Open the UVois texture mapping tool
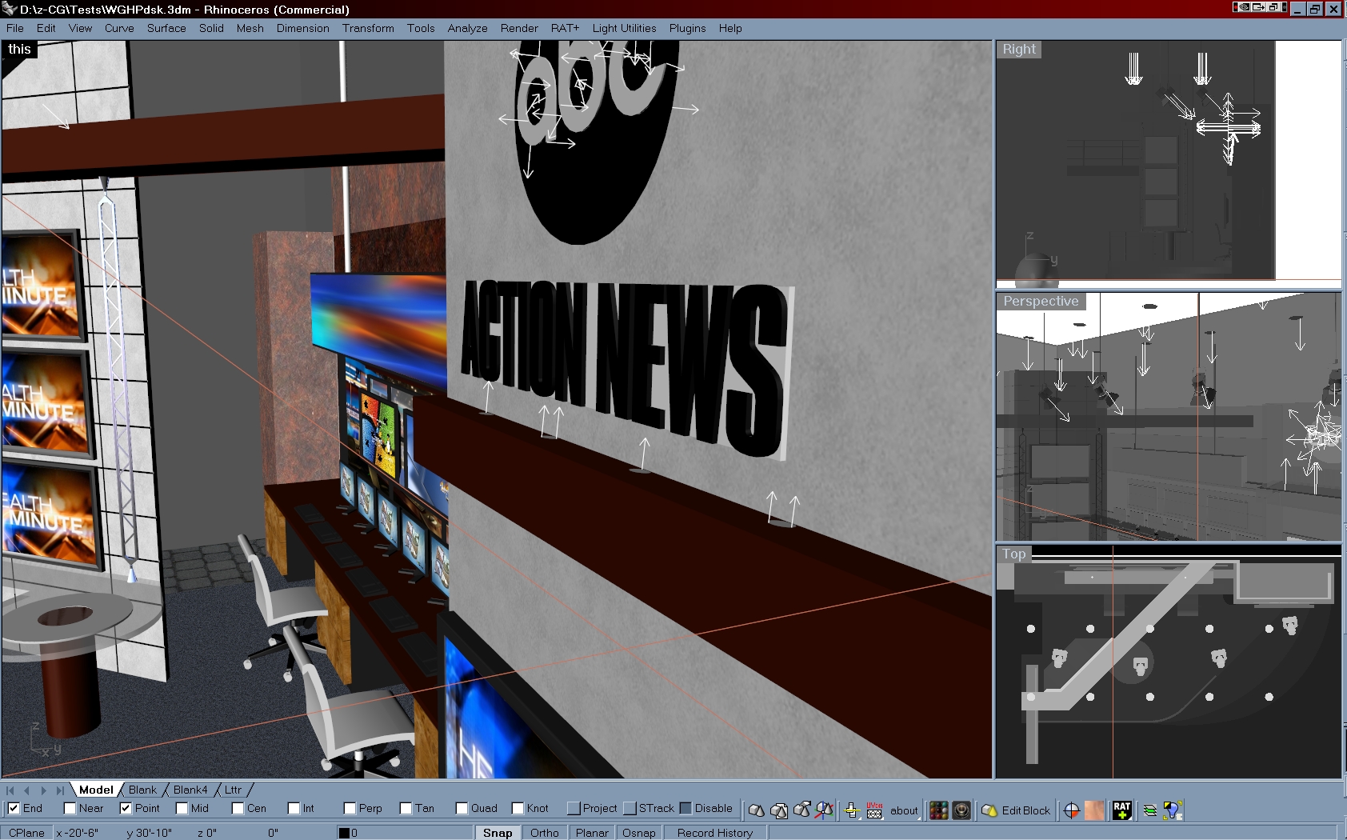1347x840 pixels. 874,810
